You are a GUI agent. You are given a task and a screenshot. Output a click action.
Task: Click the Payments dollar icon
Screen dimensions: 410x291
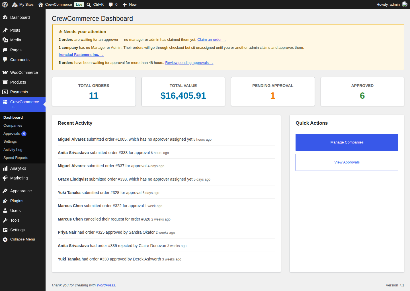[x=5, y=92]
